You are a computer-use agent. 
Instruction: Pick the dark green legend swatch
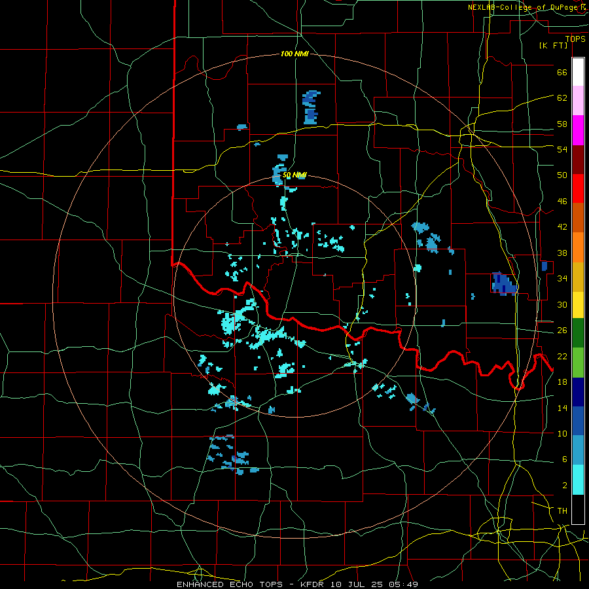(x=578, y=333)
